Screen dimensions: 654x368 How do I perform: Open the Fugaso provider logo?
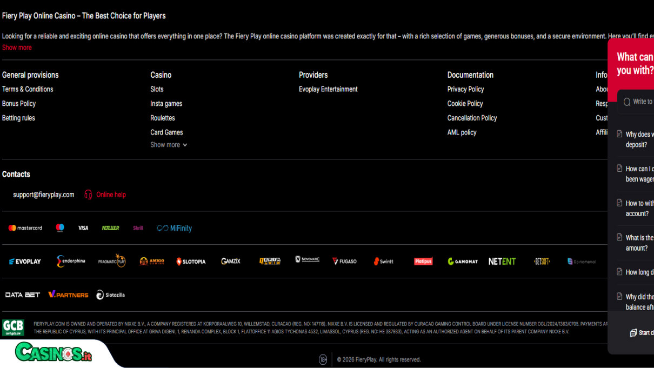pos(344,262)
